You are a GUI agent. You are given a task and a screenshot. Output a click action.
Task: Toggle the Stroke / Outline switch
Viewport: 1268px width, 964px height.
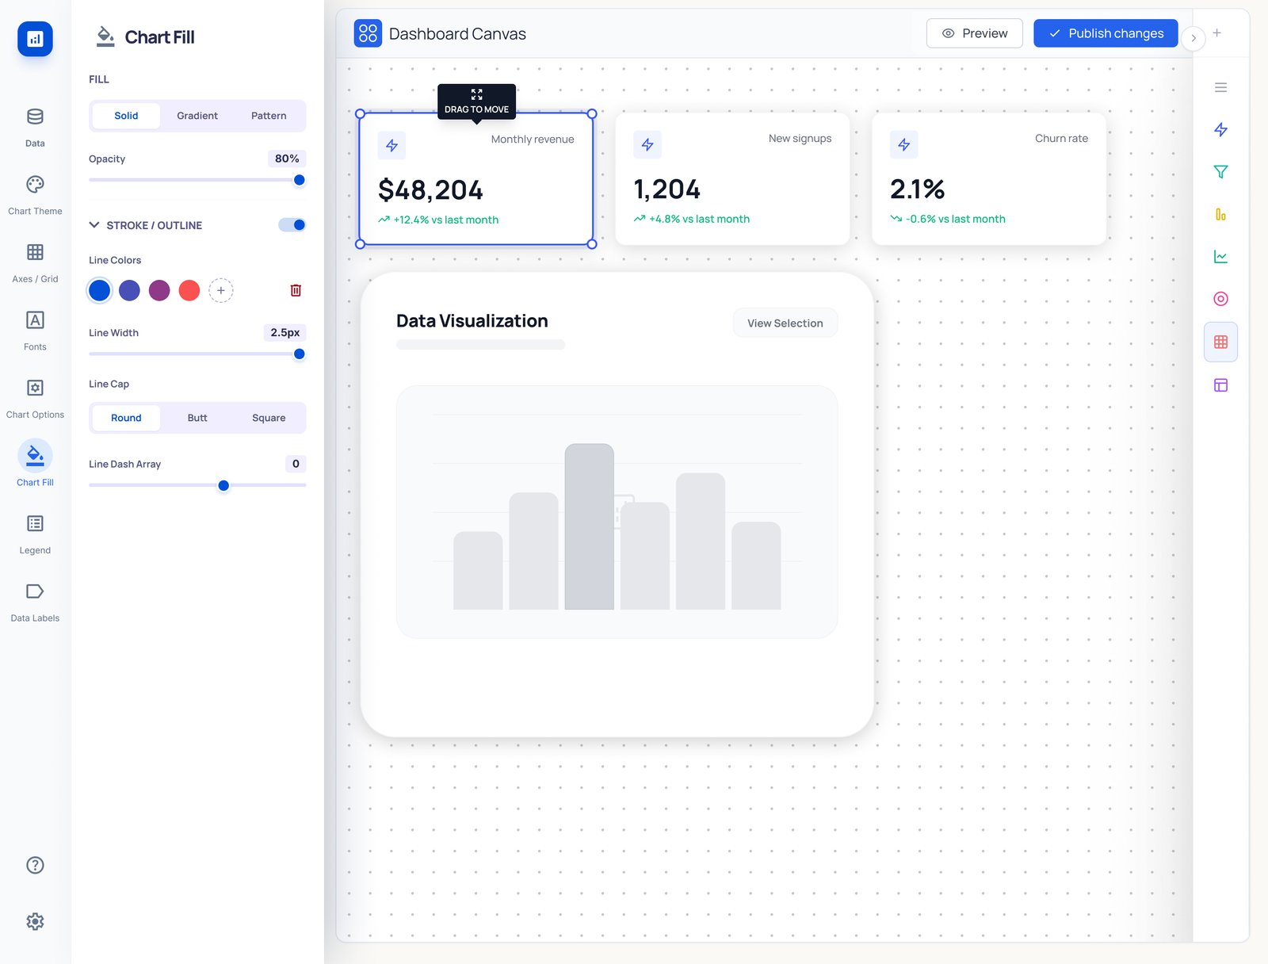292,225
